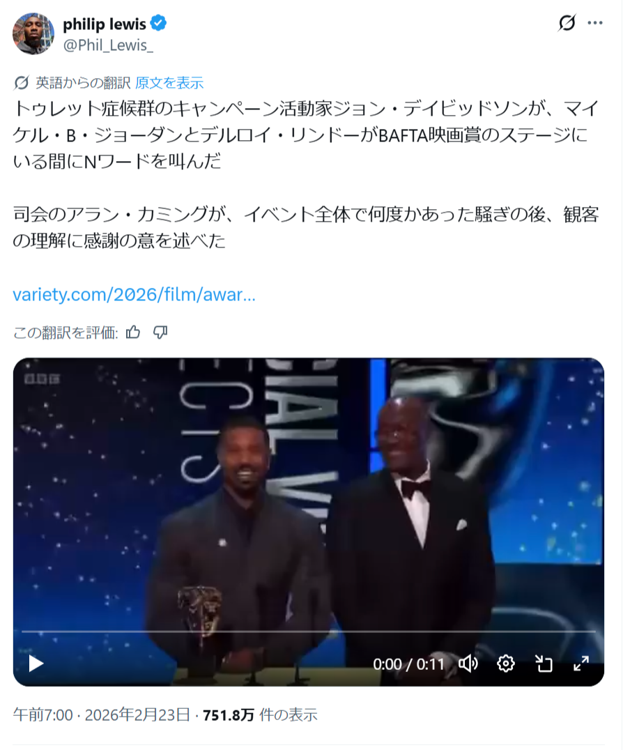The image size is (623, 750).
Task: Rate translation with thumbs down
Action: [x=160, y=332]
